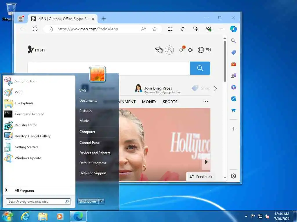This screenshot has width=297, height=222.
Task: Click page scrollbar down arrow
Action: click(x=225, y=177)
